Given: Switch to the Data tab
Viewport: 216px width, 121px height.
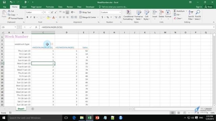Looking at the screenshot, I should coord(60,7).
